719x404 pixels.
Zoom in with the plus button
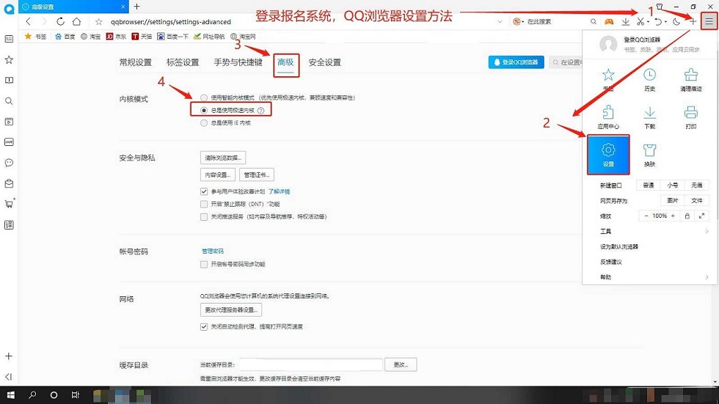click(x=673, y=216)
